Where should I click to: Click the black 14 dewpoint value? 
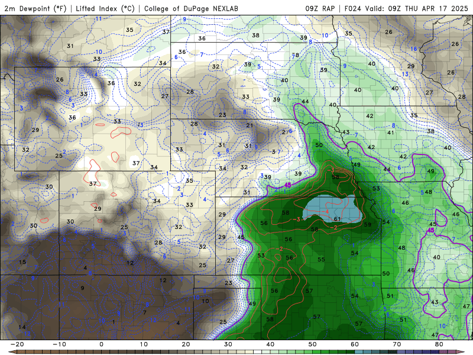tap(22, 327)
